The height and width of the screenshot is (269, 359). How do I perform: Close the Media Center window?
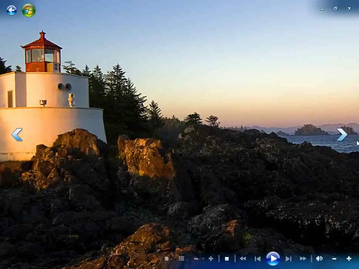pyautogui.click(x=349, y=8)
